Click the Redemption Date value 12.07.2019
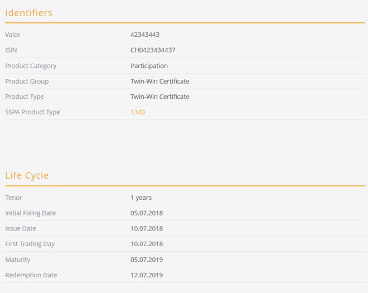 (147, 275)
